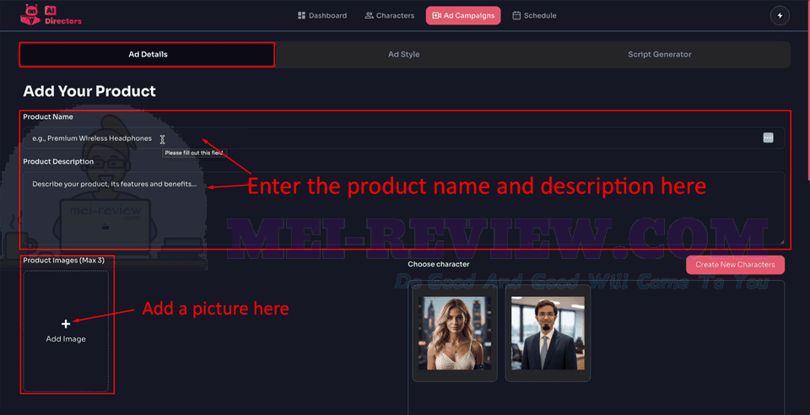Viewport: 810px width, 415px height.
Task: Click the 'Product Name' label
Action: 48,116
